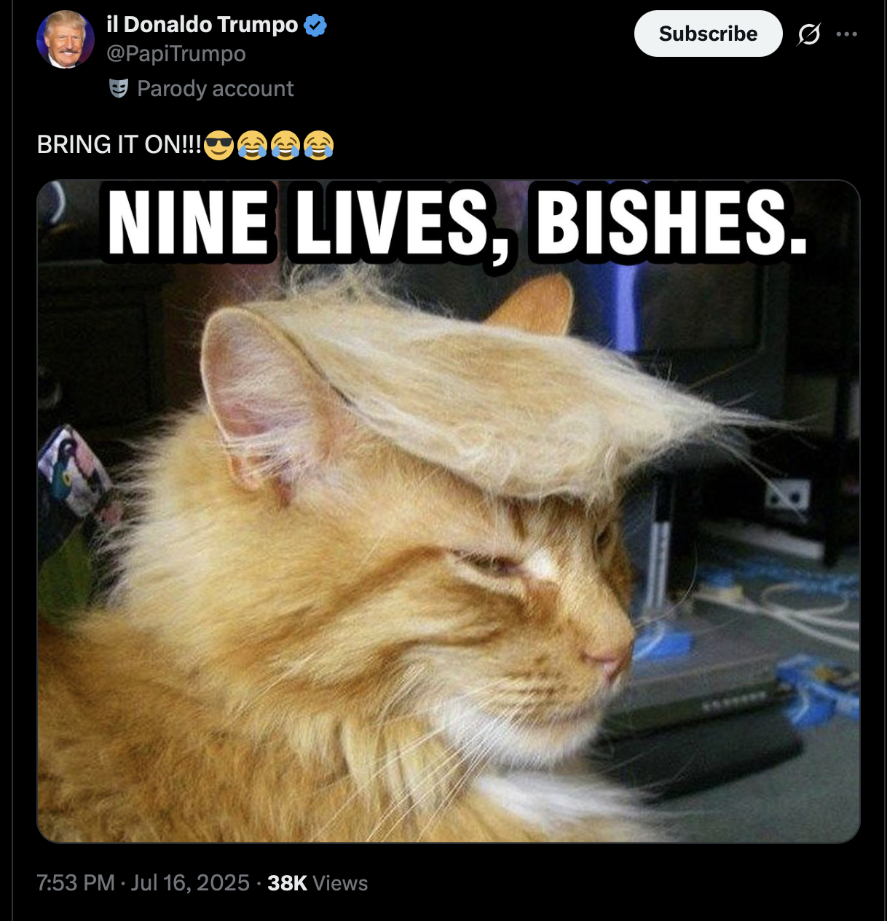Subscribe to il Donaldo Trumpo
887x921 pixels.
tap(708, 34)
